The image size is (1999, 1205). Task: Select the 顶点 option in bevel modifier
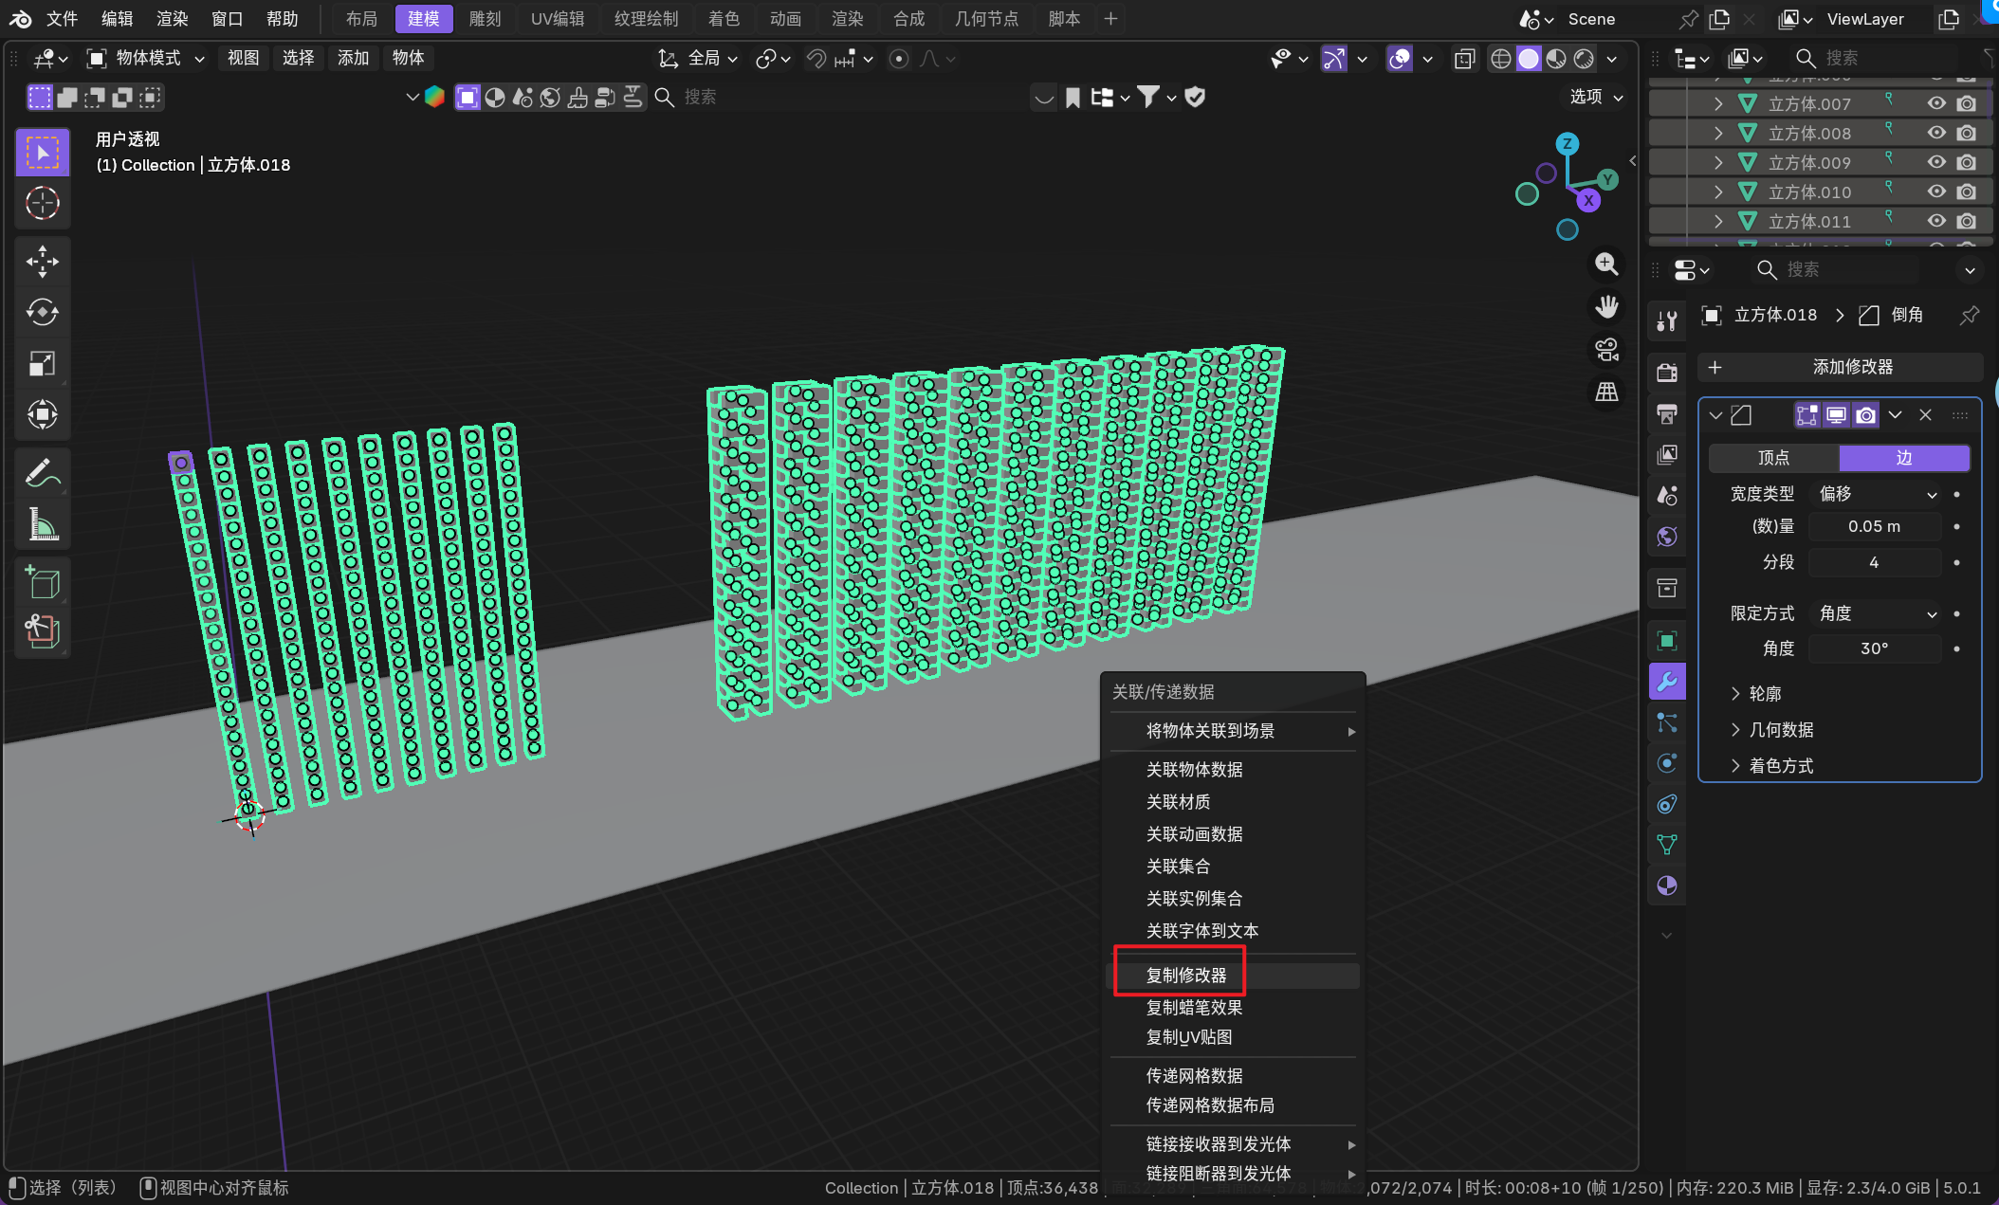(x=1773, y=458)
